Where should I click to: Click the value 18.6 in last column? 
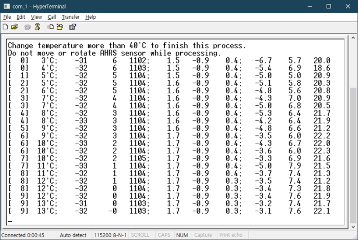click(x=322, y=68)
